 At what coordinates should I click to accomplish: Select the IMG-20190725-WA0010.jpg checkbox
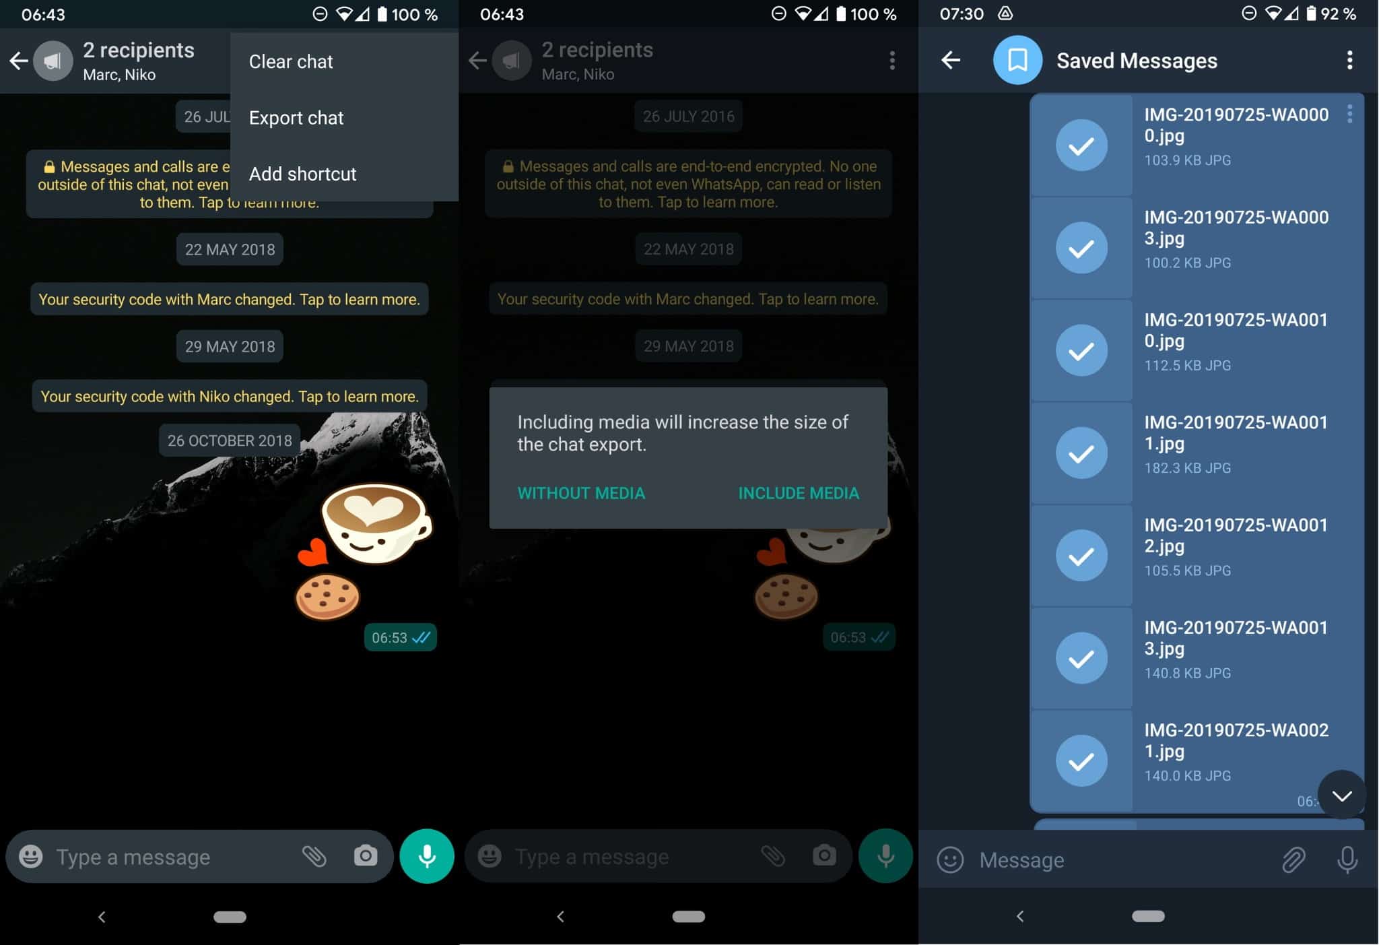click(x=1079, y=350)
